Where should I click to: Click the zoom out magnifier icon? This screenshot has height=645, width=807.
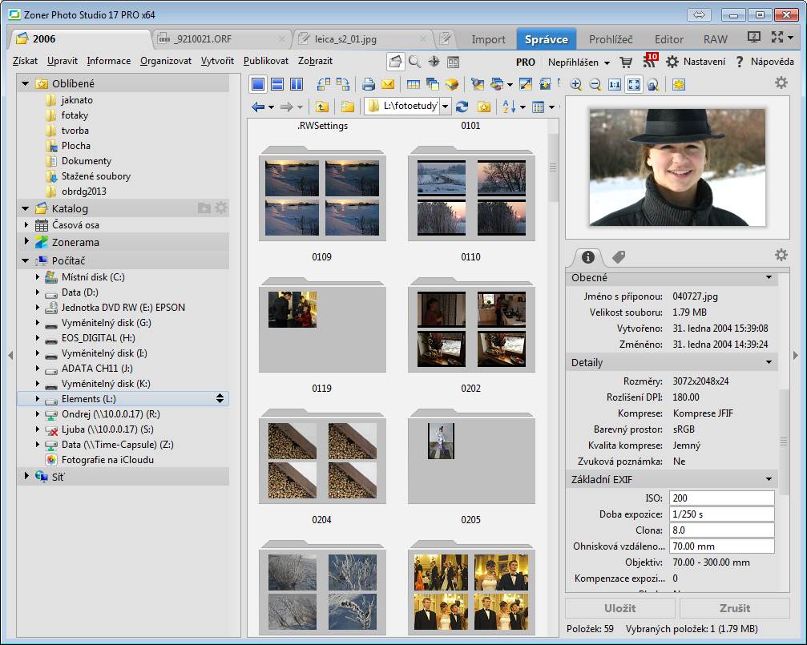(x=595, y=84)
